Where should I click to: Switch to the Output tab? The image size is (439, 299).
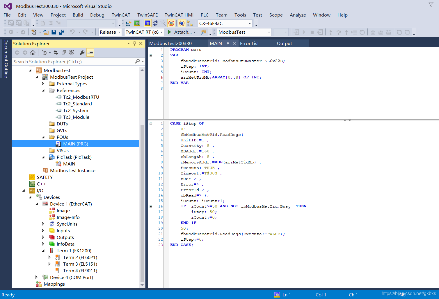284,44
